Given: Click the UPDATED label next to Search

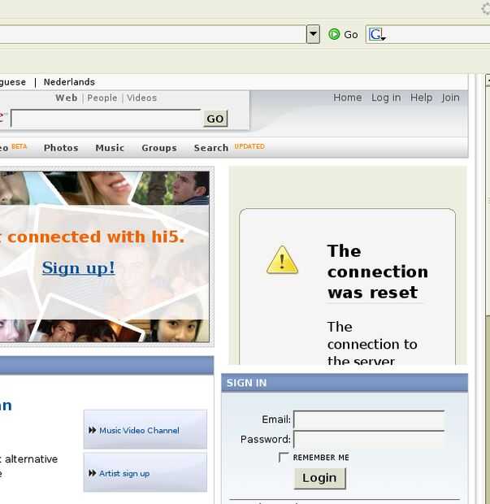Looking at the screenshot, I should [249, 146].
